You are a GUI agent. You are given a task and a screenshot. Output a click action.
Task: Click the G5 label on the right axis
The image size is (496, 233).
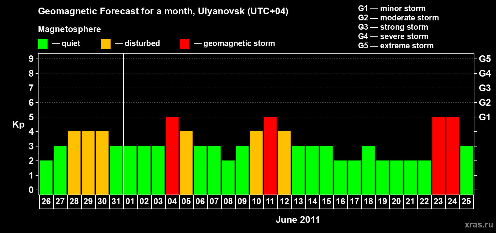click(485, 59)
